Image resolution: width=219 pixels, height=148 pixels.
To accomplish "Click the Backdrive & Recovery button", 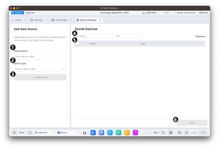I will coord(185,13).
